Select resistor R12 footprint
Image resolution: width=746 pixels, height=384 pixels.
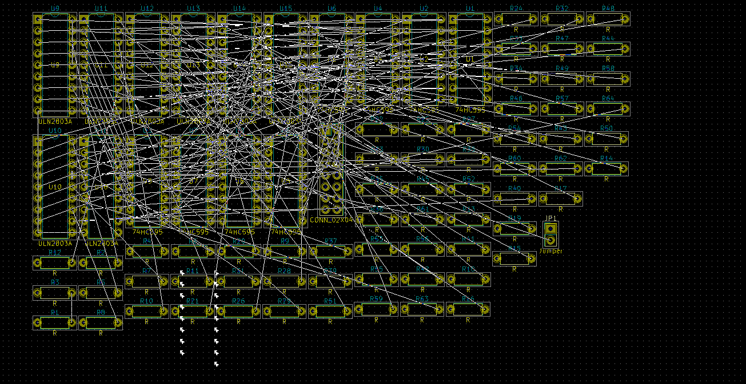[x=55, y=262]
